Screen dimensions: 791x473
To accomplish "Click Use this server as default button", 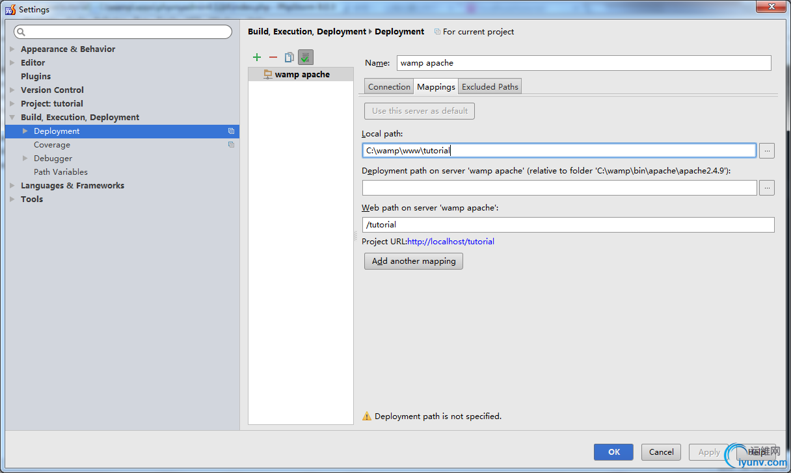I will pos(420,111).
